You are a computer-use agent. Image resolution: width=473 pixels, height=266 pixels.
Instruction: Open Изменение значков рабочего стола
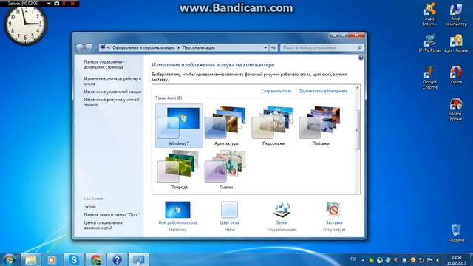point(112,81)
